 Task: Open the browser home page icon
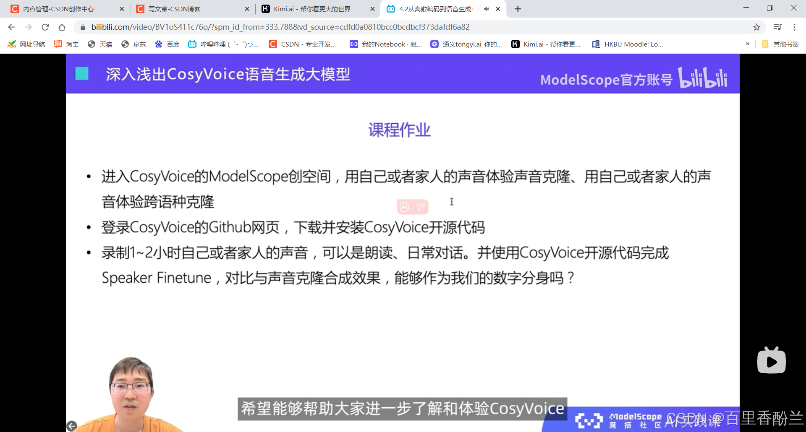(62, 27)
